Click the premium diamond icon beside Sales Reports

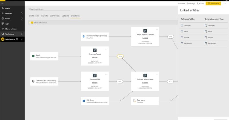(x=17, y=39)
